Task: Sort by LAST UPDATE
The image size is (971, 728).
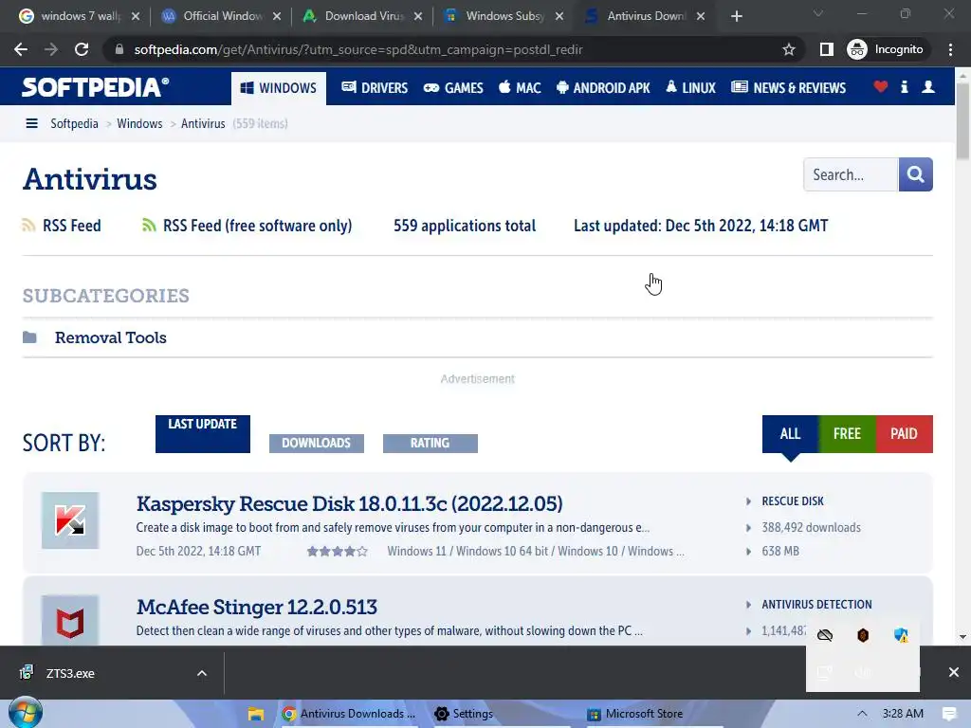Action: [203, 434]
